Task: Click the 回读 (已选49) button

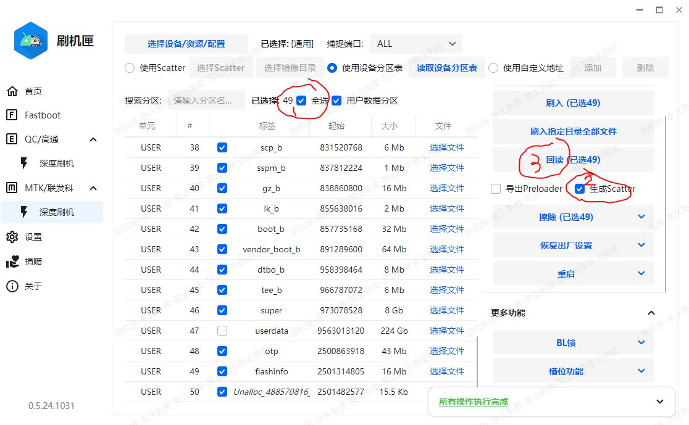Action: (x=573, y=160)
